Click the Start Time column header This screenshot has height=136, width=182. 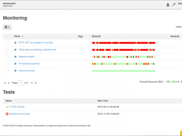tap(103, 101)
